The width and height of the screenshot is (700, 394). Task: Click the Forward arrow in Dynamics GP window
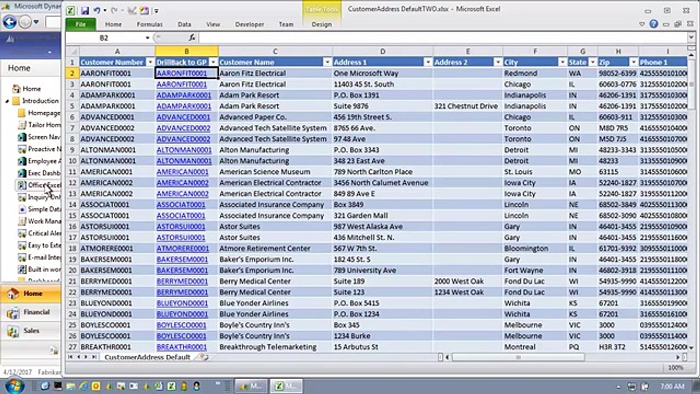point(25,22)
